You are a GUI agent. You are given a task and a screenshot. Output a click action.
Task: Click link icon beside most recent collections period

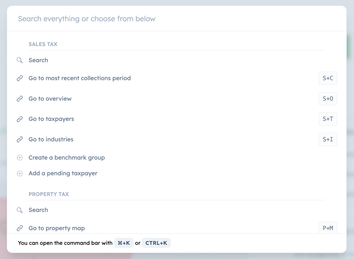(20, 78)
